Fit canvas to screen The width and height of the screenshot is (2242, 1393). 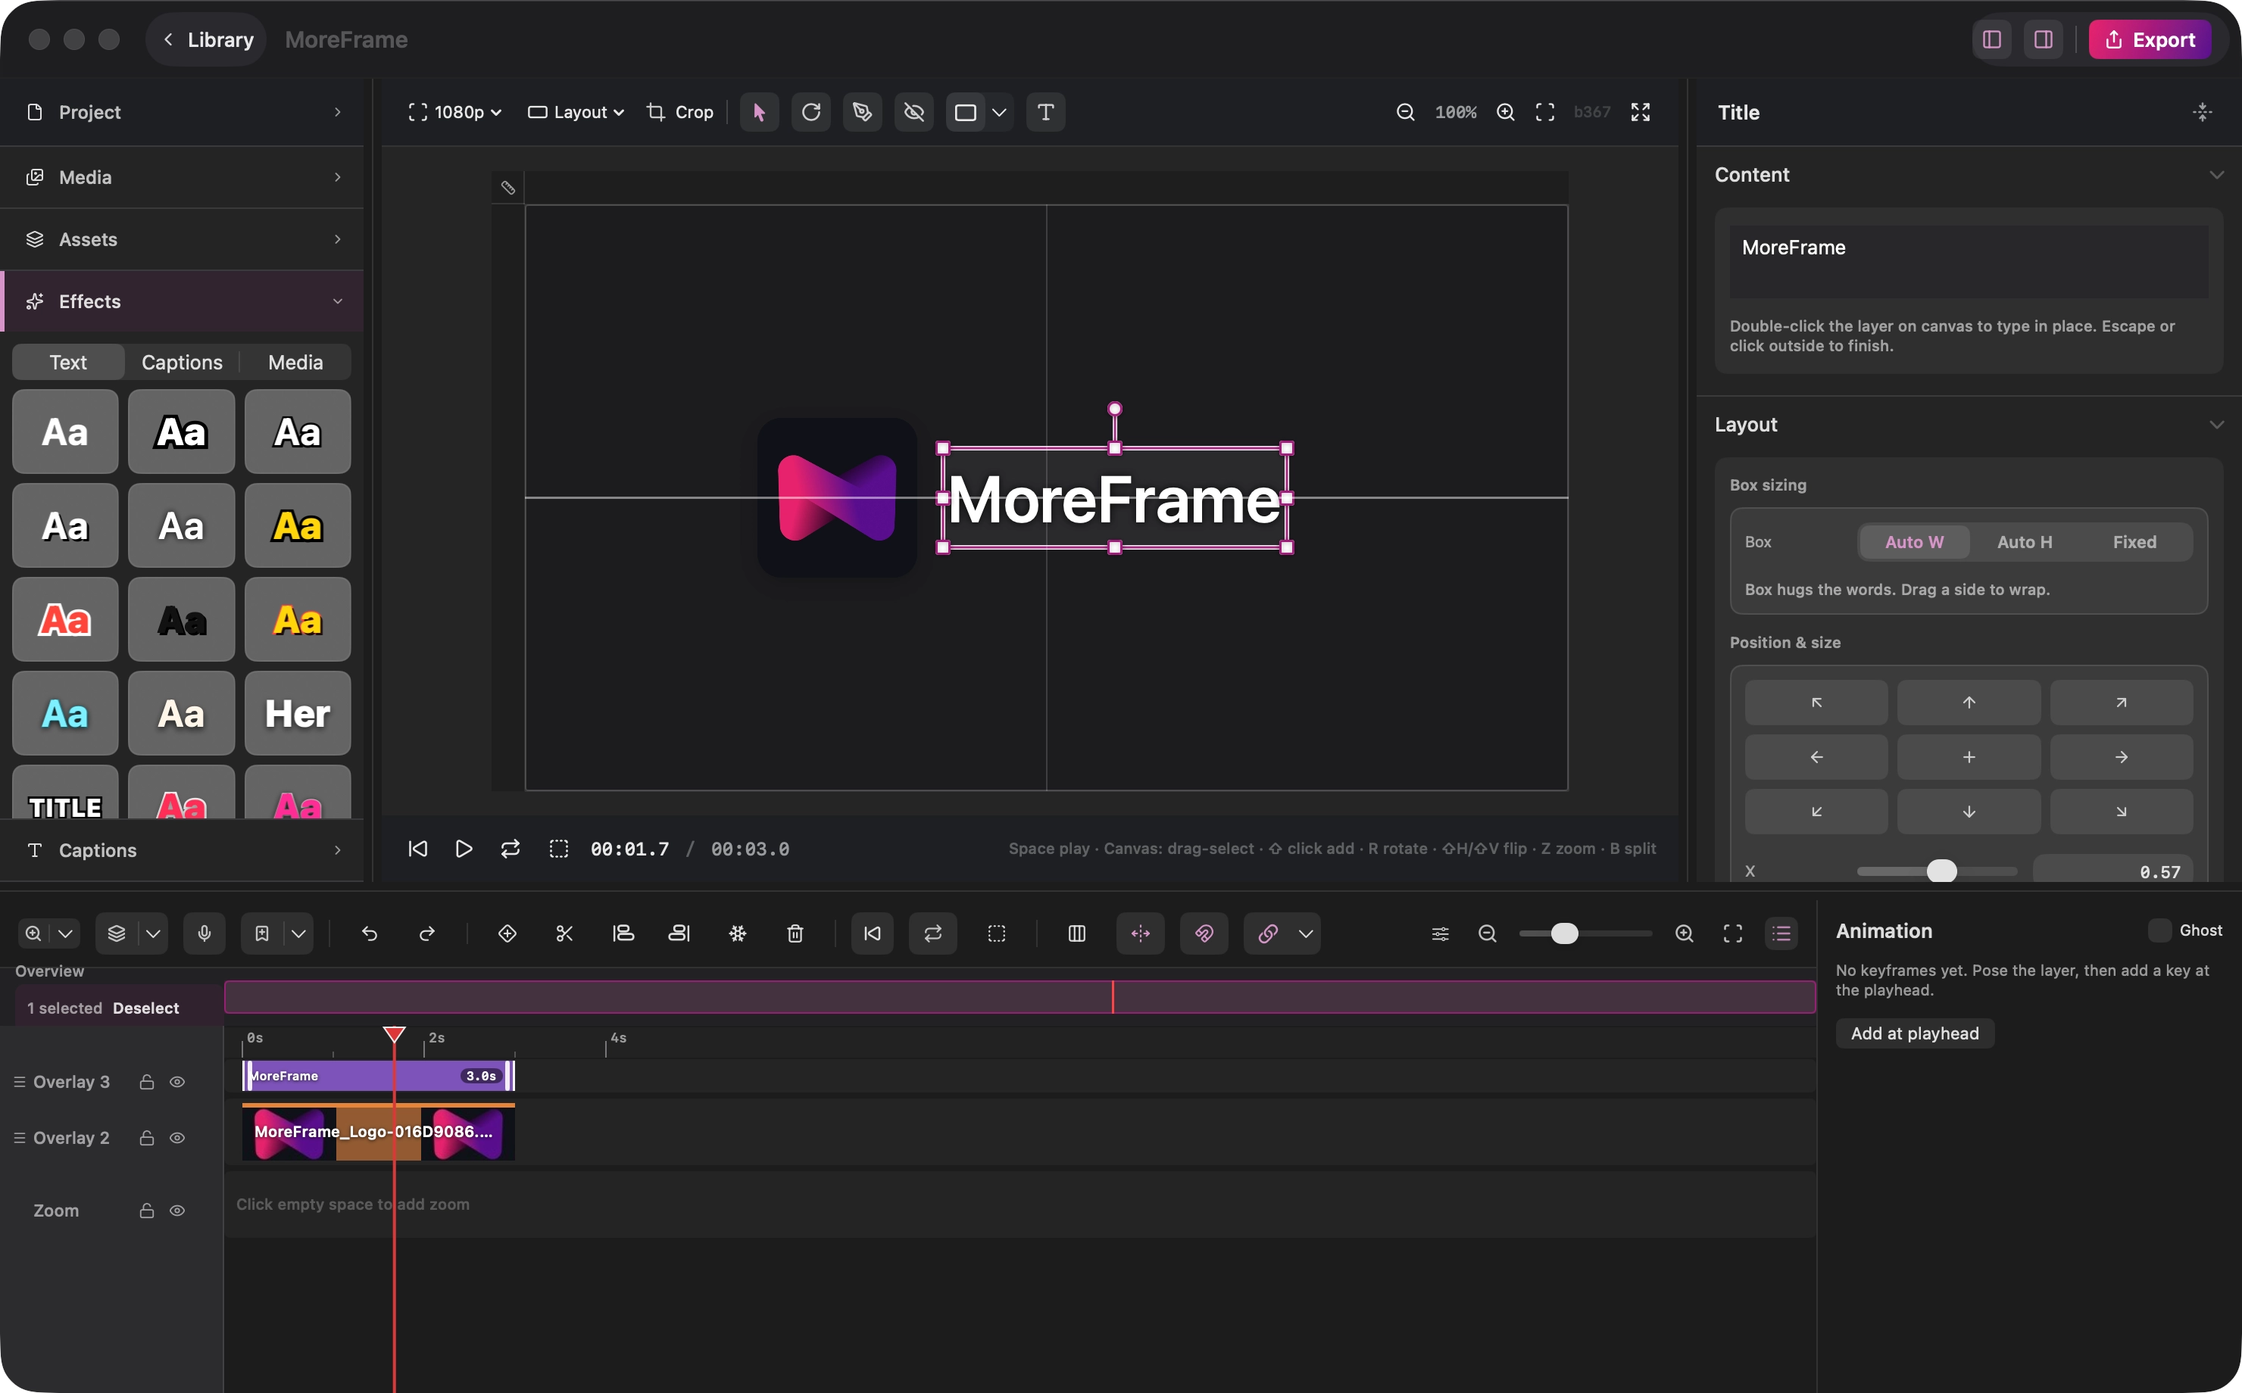1545,112
